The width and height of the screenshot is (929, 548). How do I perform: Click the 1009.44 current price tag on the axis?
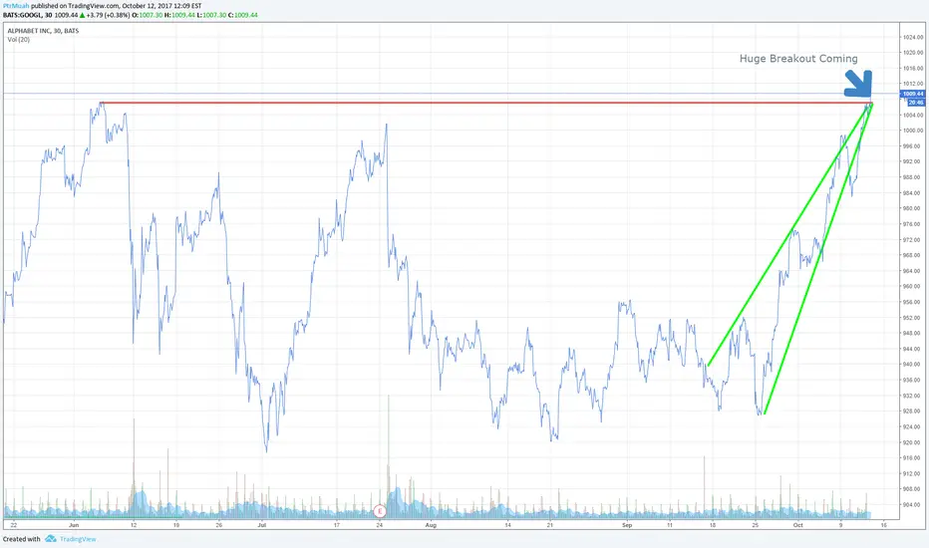click(x=912, y=94)
